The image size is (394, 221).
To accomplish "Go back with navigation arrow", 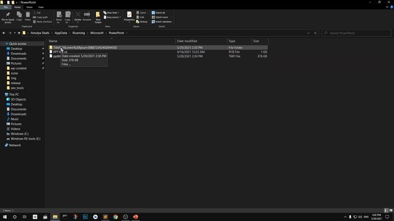I will (4, 33).
